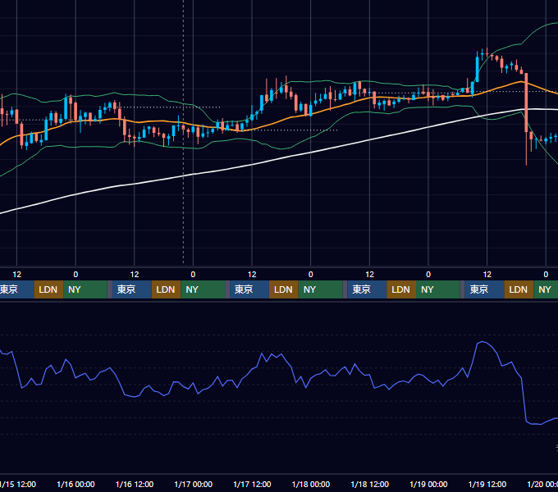This screenshot has height=492, width=558.
Task: Select the 1/17 00:00 time axis label
Action: [193, 484]
